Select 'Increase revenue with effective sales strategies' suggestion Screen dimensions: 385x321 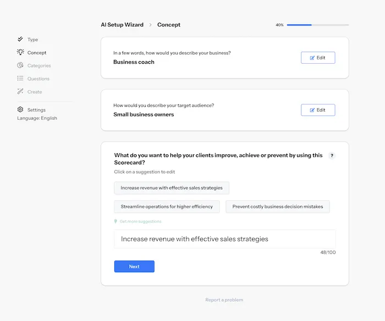(x=172, y=188)
